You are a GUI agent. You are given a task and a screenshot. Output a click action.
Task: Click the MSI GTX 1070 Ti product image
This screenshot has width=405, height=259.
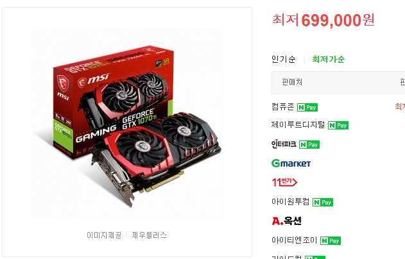click(x=127, y=123)
